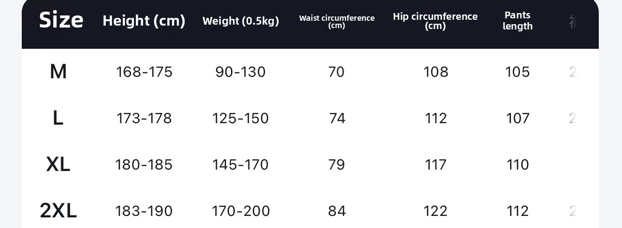The height and width of the screenshot is (228, 622).
Task: Select the XL size row label
Action: (x=58, y=165)
